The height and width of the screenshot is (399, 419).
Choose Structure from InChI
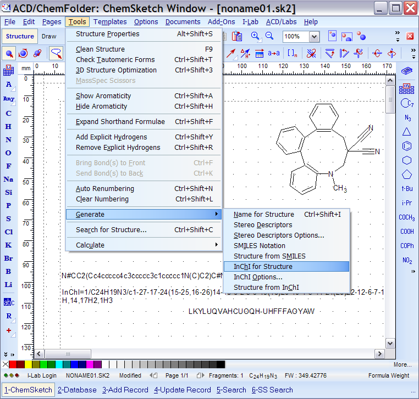pos(286,287)
